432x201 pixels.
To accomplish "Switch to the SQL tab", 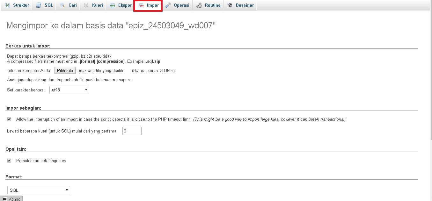I will 44,5.
